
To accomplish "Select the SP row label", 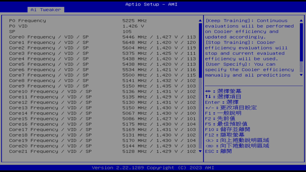I will click(12, 31).
